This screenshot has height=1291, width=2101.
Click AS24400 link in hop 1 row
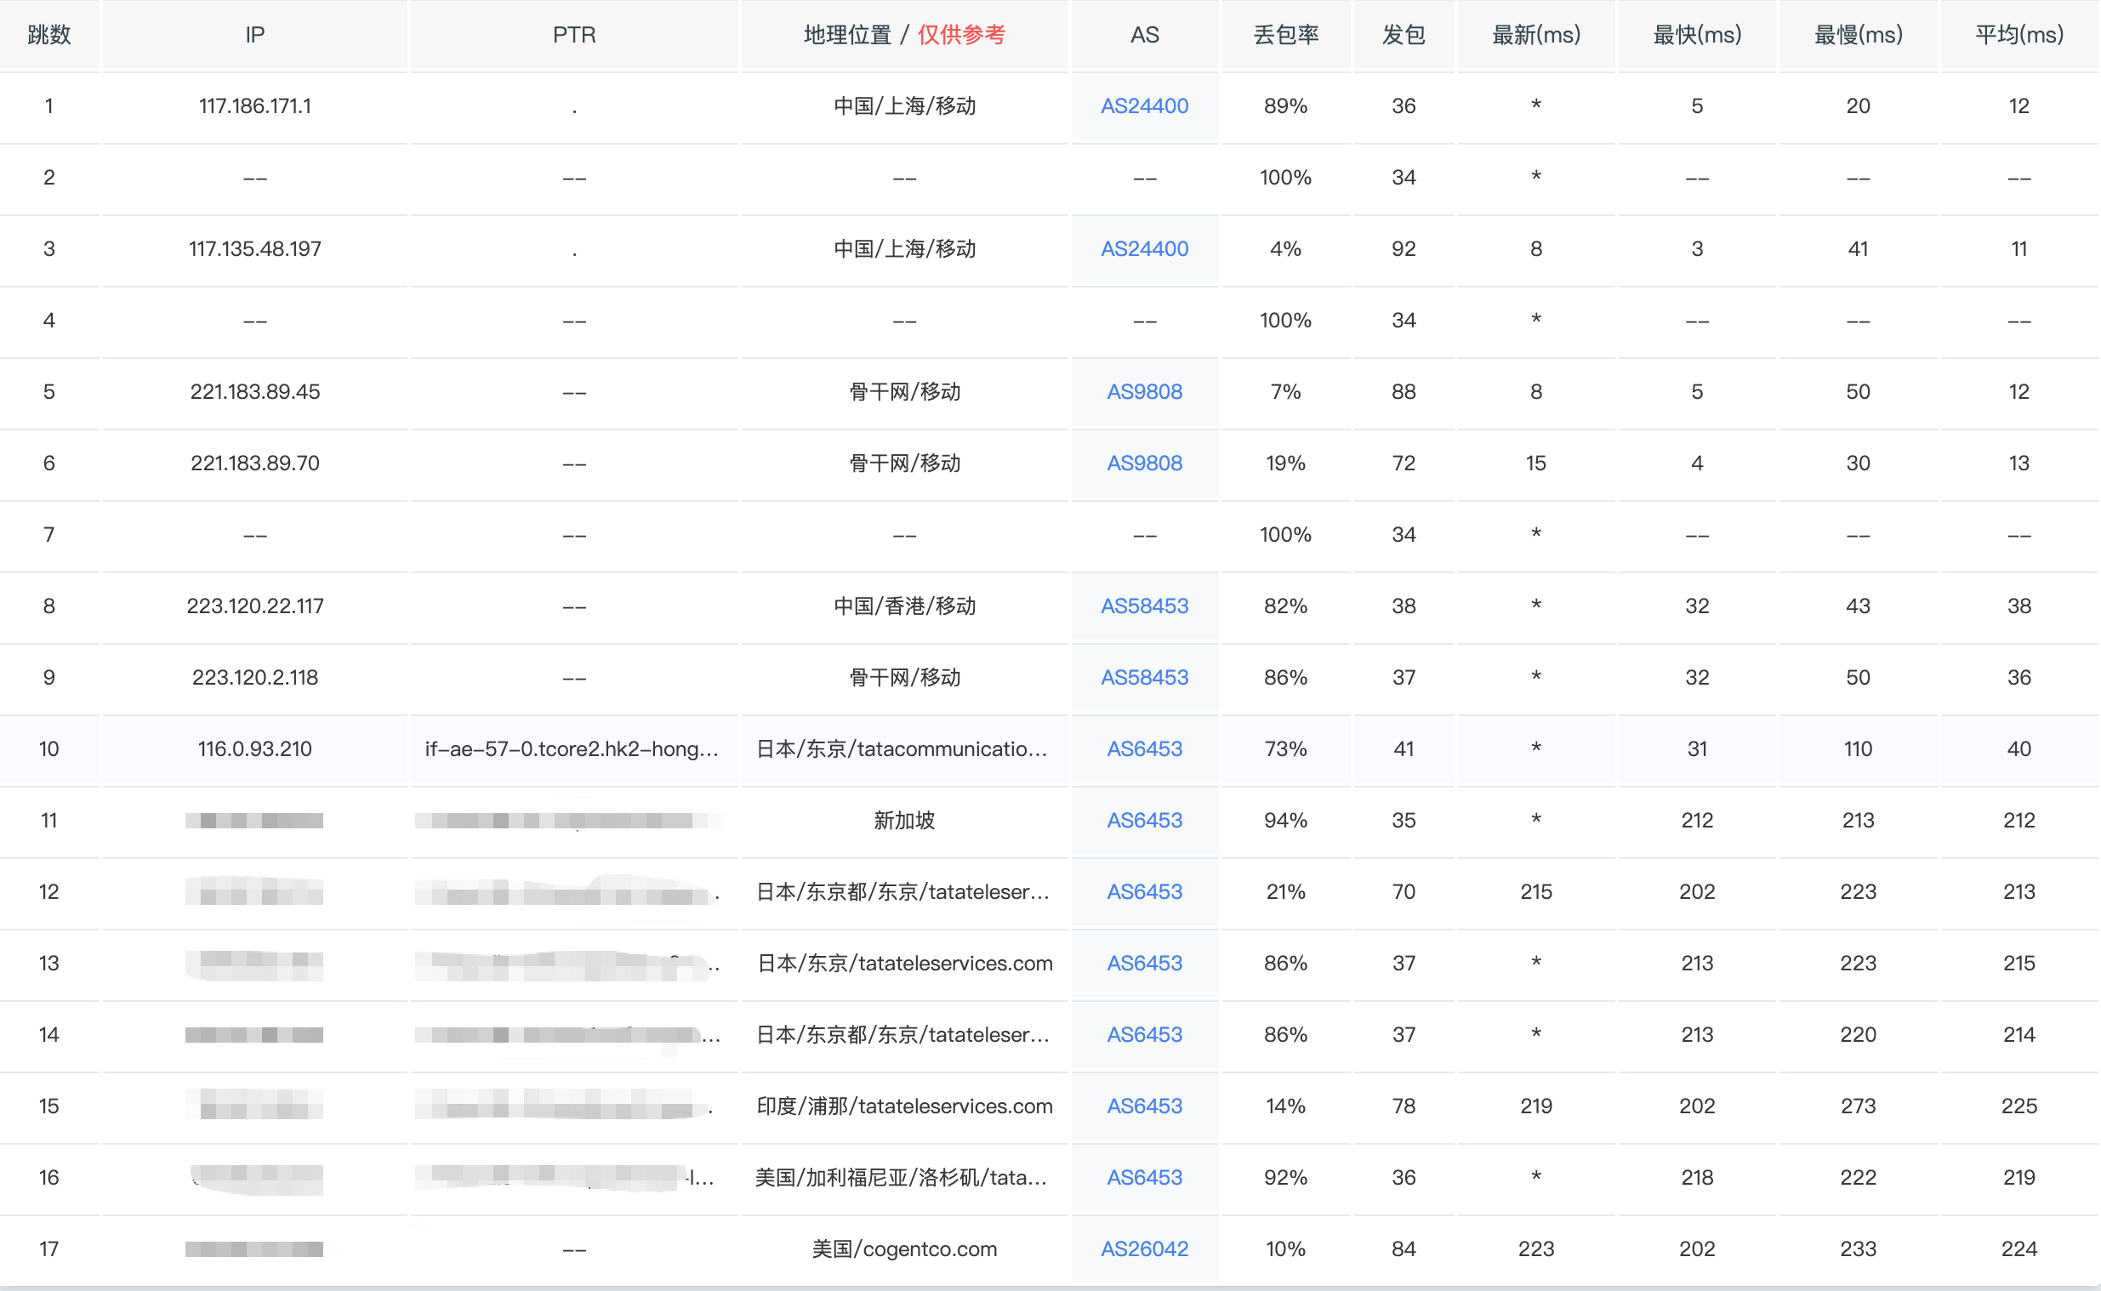pos(1144,105)
